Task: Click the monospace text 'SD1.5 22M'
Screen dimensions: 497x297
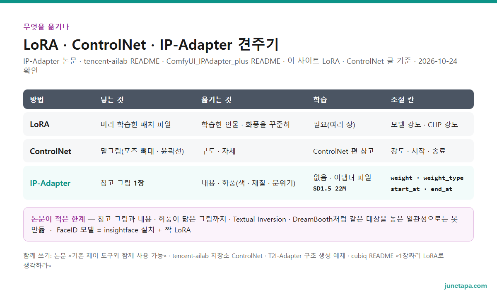Action: pos(330,189)
